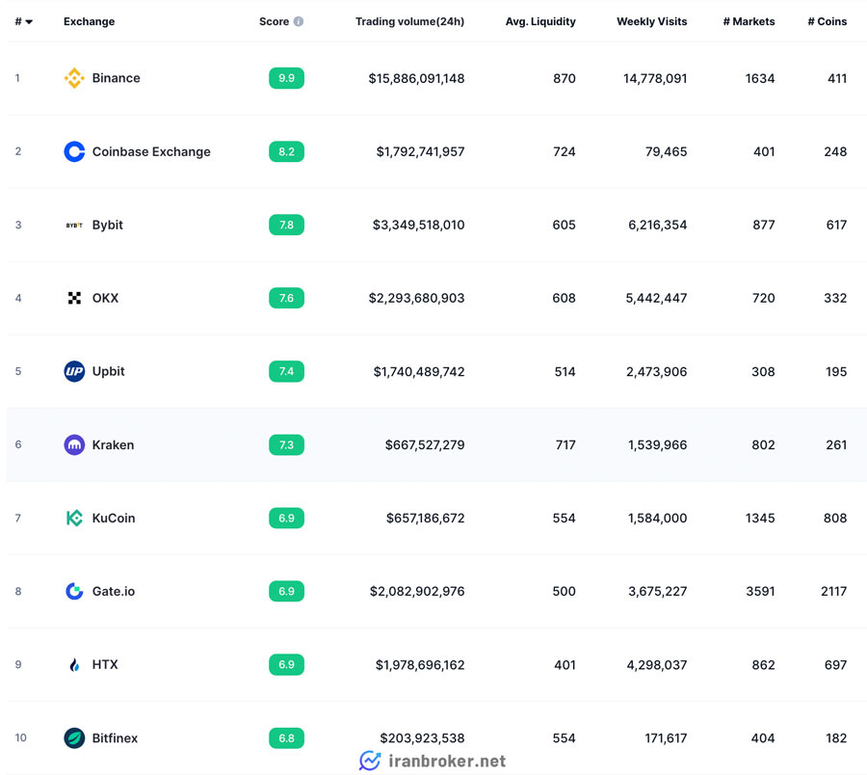Image resolution: width=867 pixels, height=775 pixels.
Task: Click the Coinbase Exchange logo icon
Action: coord(74,151)
